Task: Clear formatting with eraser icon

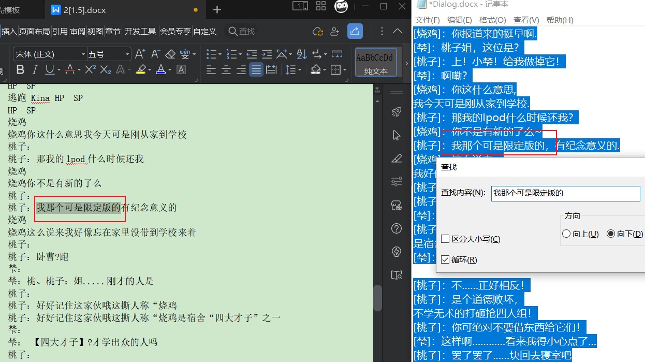Action: (170, 54)
